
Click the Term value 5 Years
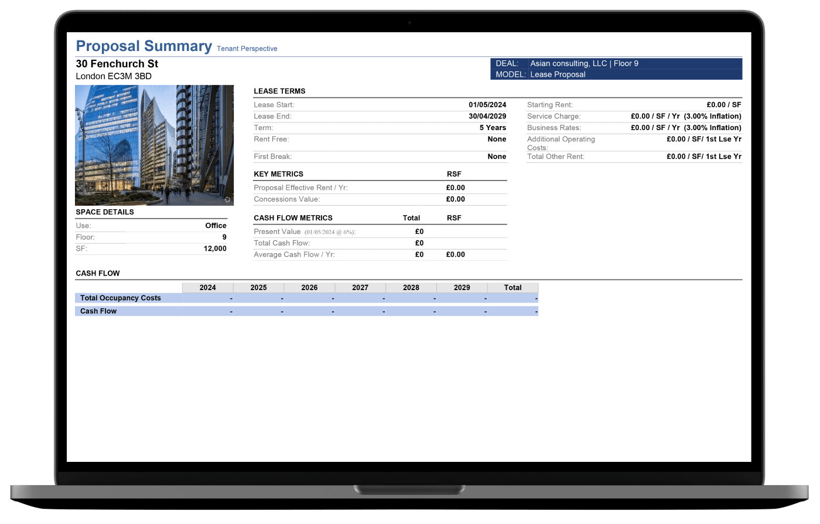[493, 128]
